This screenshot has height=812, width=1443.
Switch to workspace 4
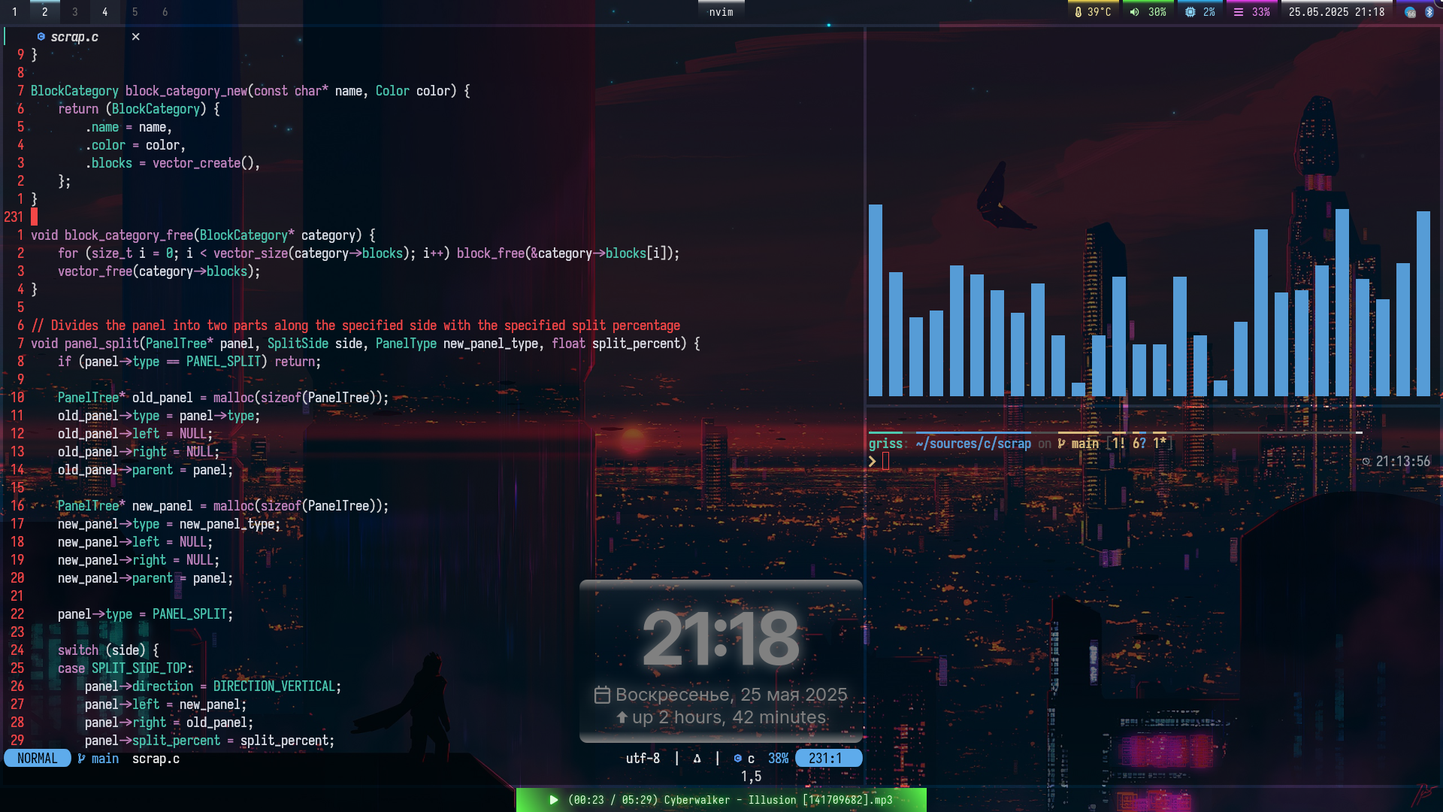pyautogui.click(x=104, y=12)
